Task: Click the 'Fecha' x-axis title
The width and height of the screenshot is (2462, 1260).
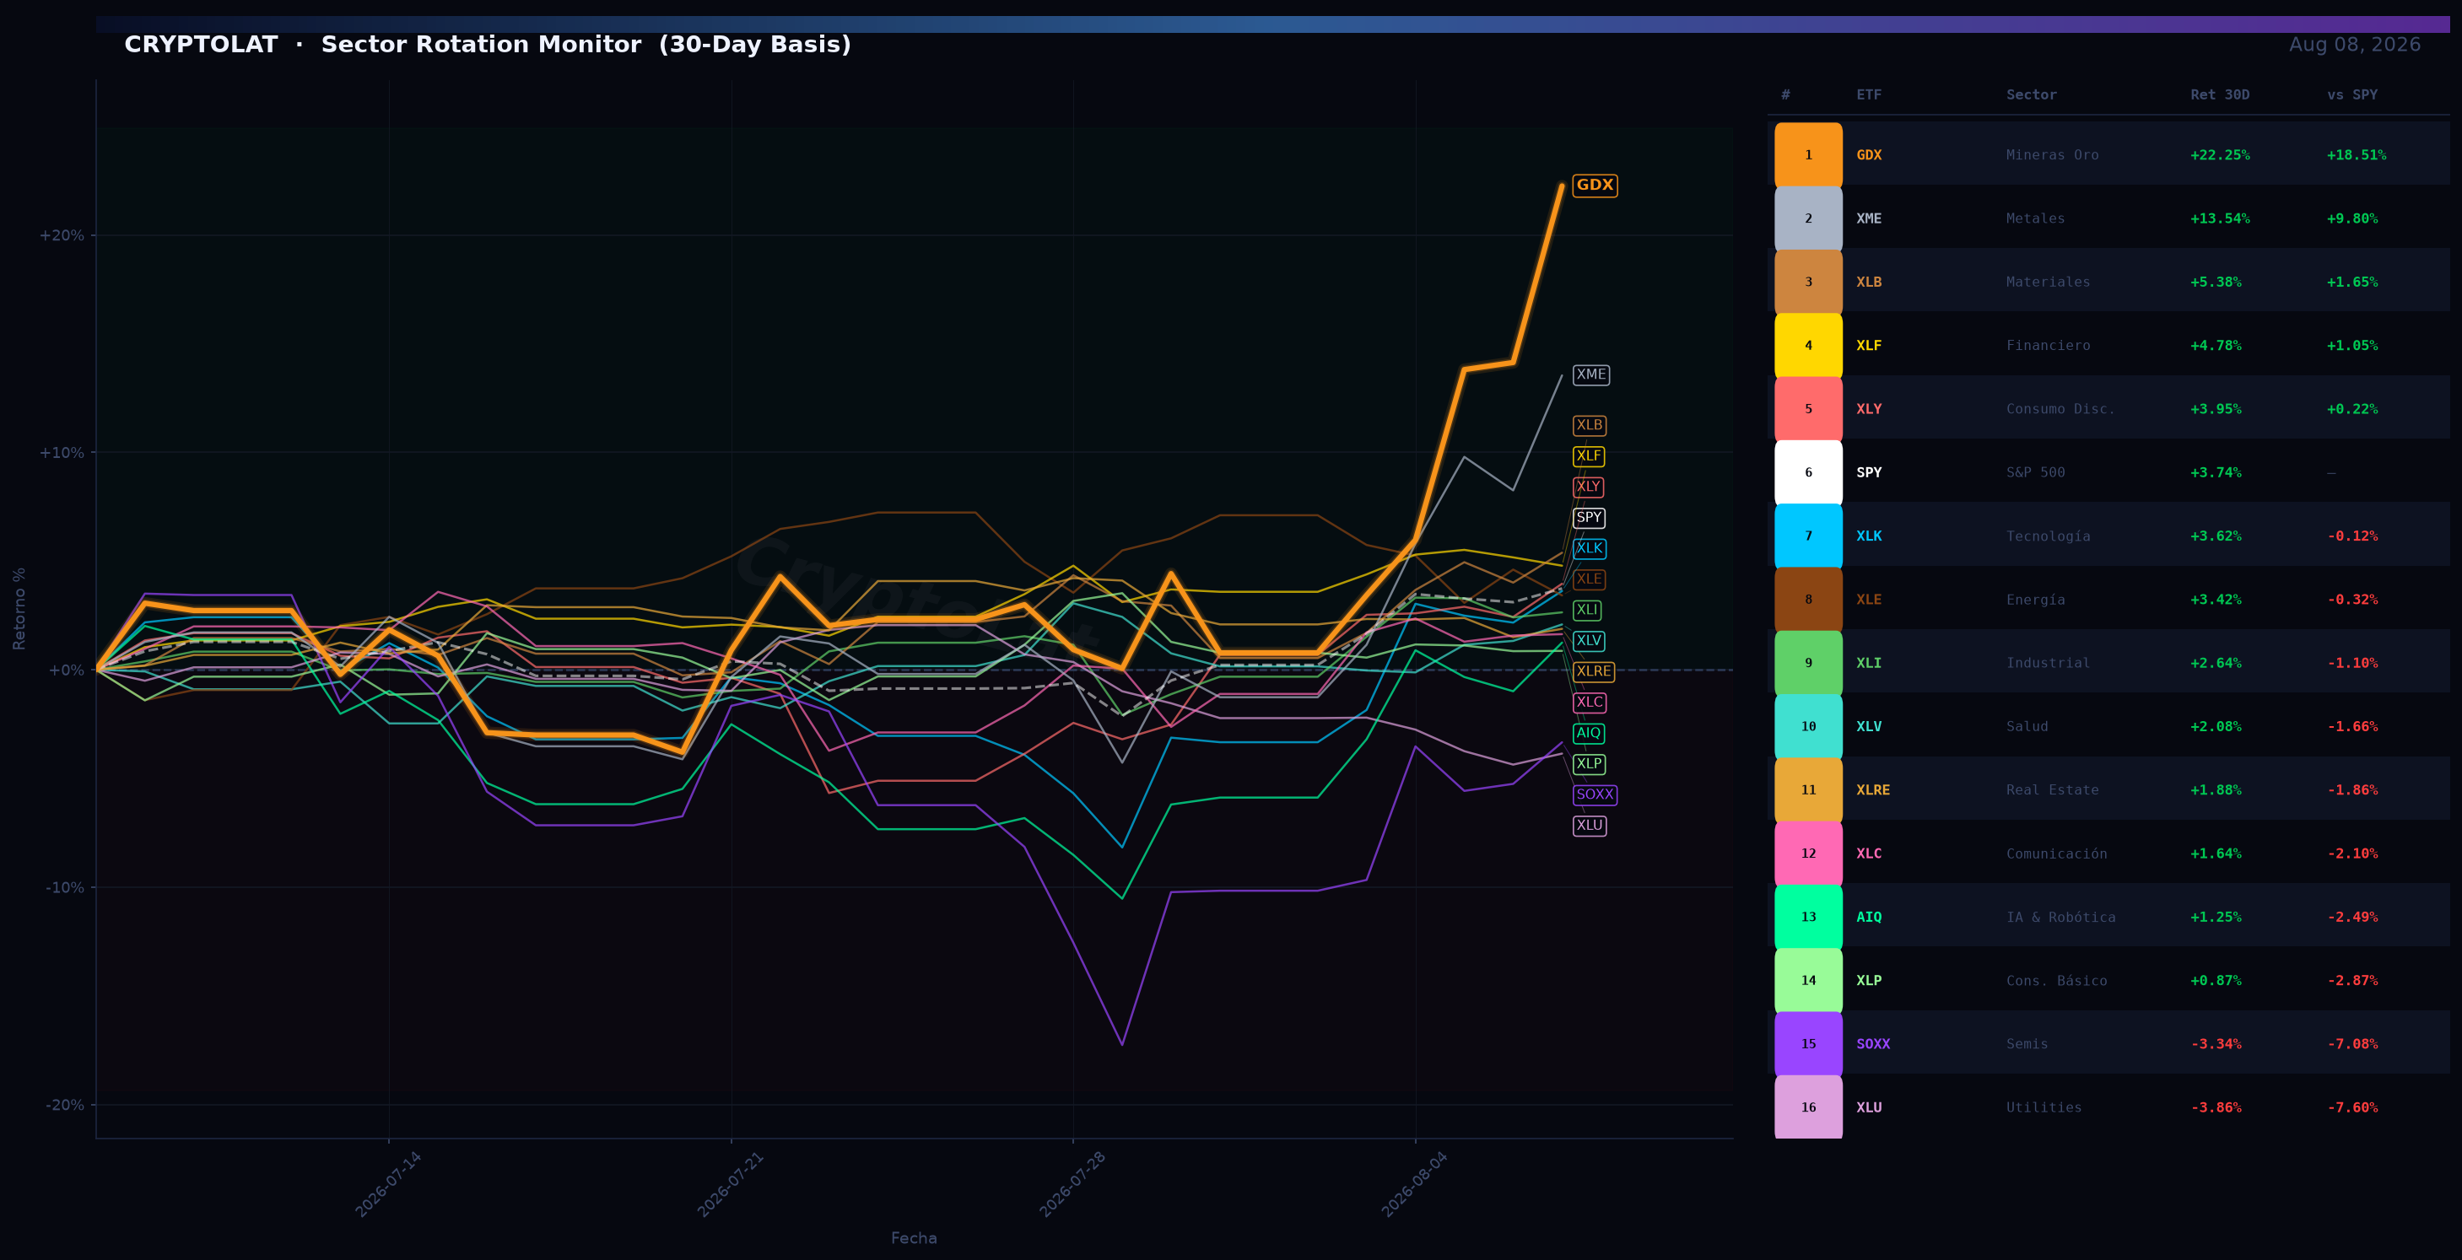Action: (x=914, y=1238)
